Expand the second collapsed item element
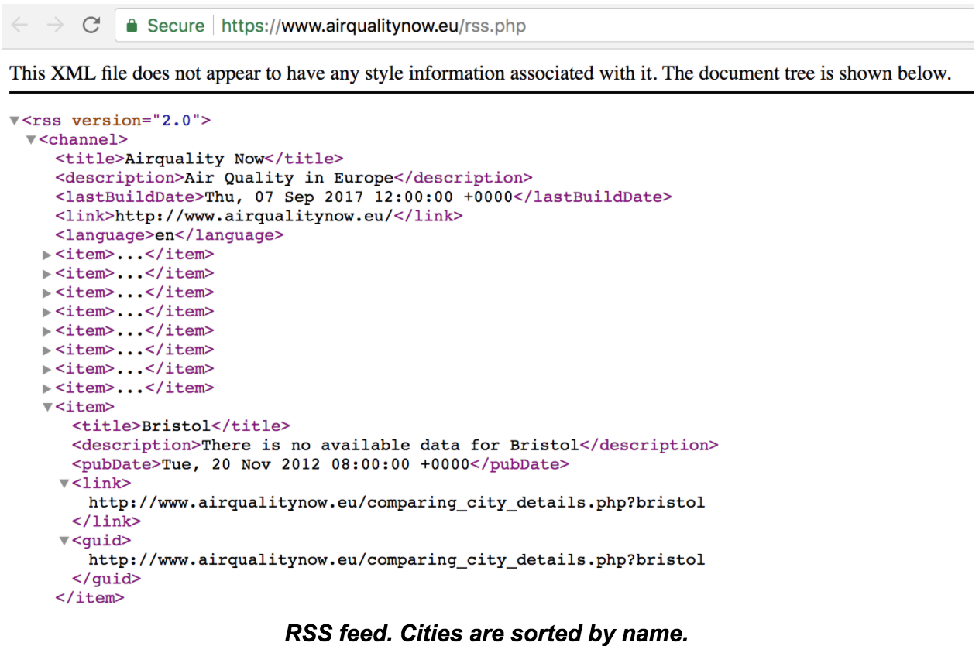 pyautogui.click(x=47, y=273)
